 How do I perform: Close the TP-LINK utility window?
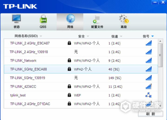tap(163, 2)
